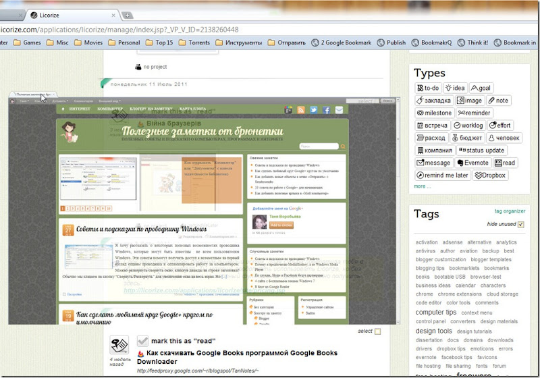
Task: Pick the человек type button
Action: (x=504, y=138)
